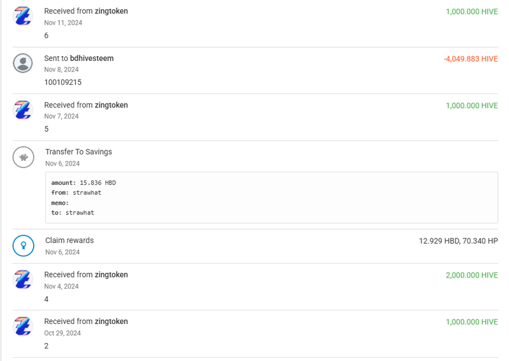Click the -4,049.883 HIVE sent amount

point(471,59)
